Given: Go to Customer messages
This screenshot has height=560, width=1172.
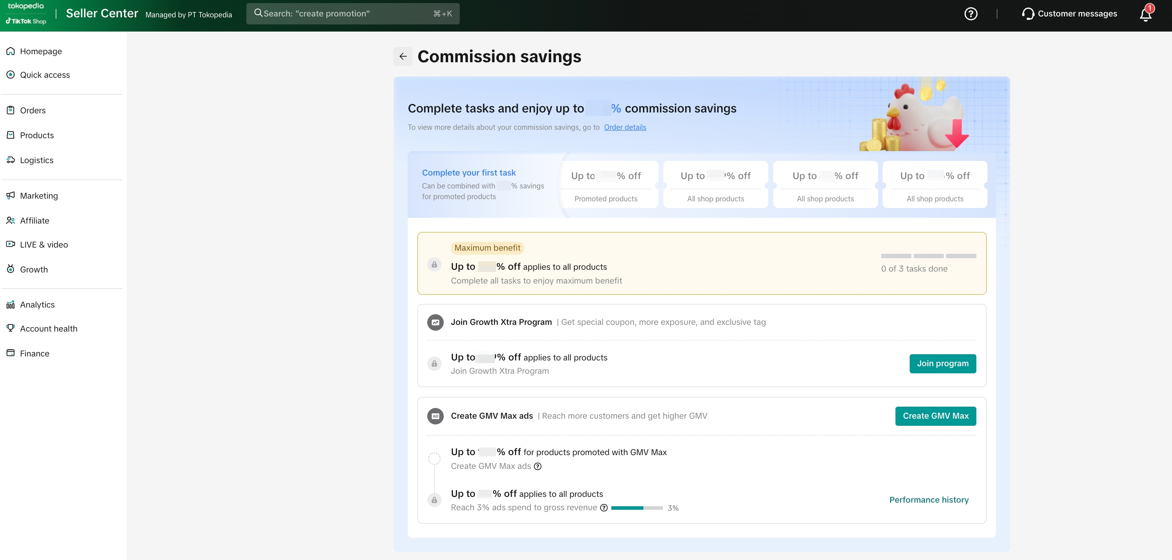Looking at the screenshot, I should [x=1077, y=14].
